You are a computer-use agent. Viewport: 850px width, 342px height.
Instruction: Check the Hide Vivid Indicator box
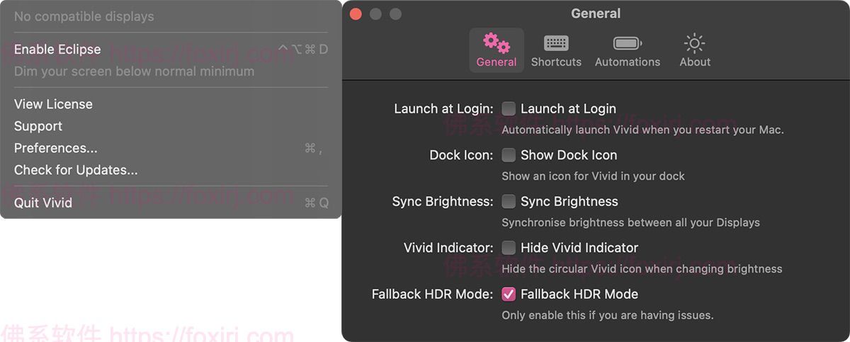(509, 248)
